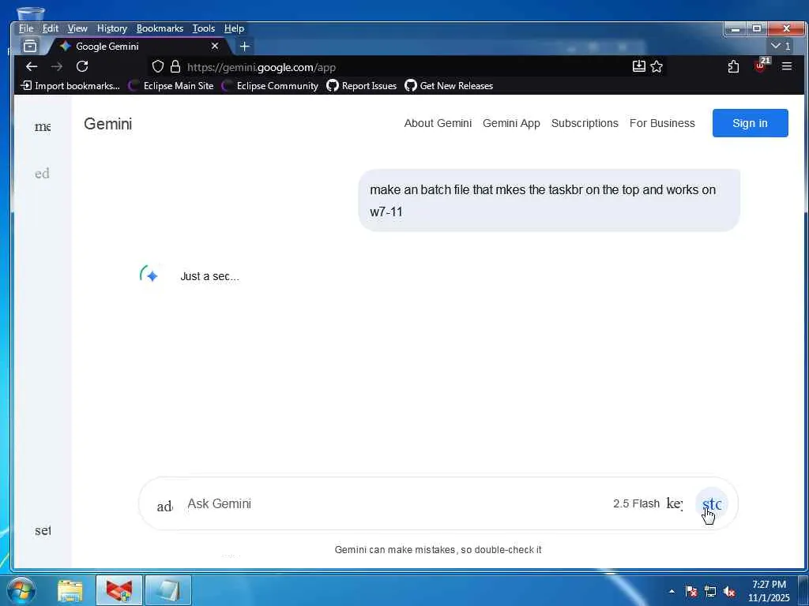Click the keyboard icon beside 2.5 Flash

pos(675,503)
